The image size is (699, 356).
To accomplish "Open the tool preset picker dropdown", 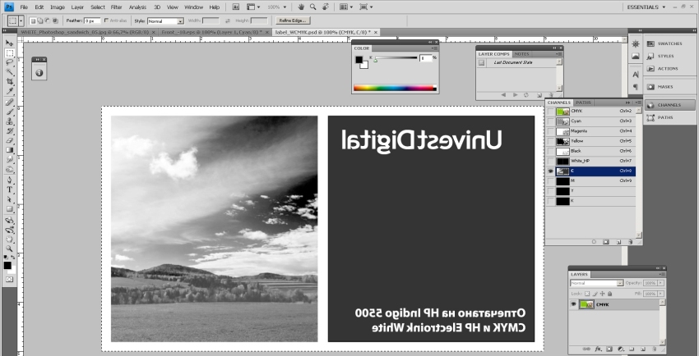I will pos(21,21).
